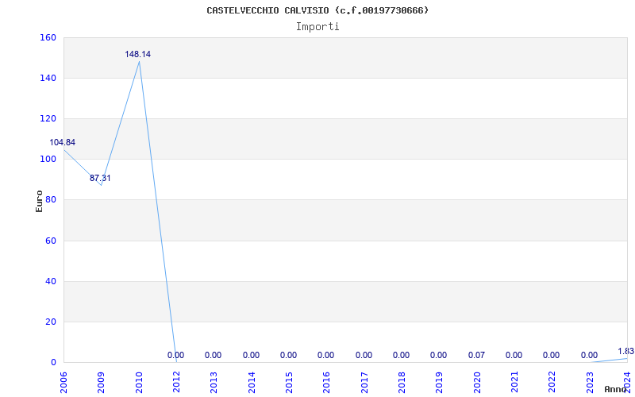The height and width of the screenshot is (397, 635).
Task: Click the 0.00 value above 2022
Action: point(551,355)
